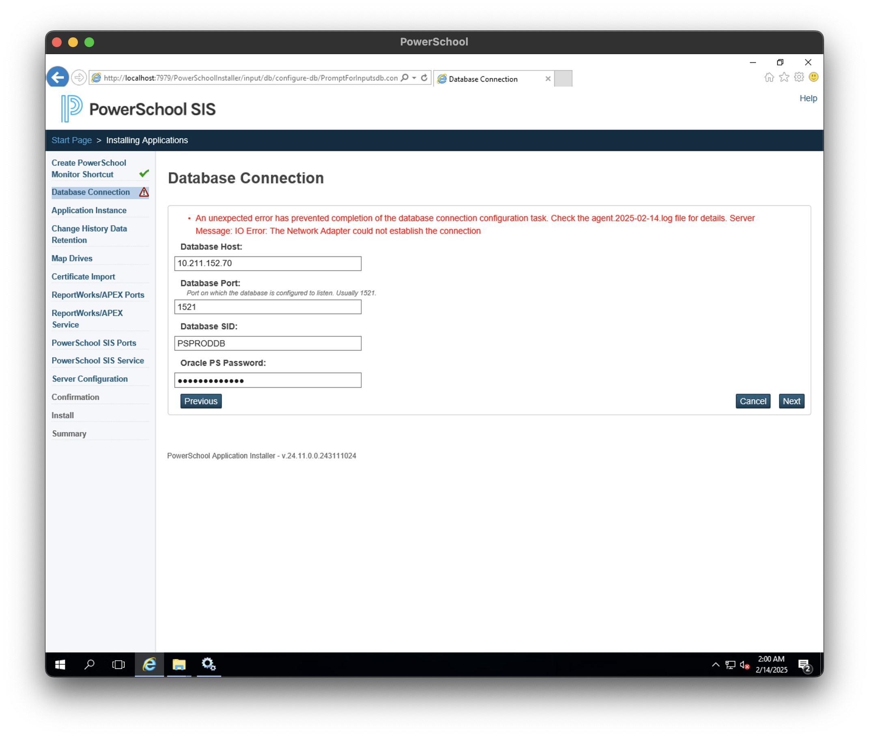The image size is (869, 737).
Task: Open Create PowerSchool Monitor Shortcut step
Action: pyautogui.click(x=88, y=169)
